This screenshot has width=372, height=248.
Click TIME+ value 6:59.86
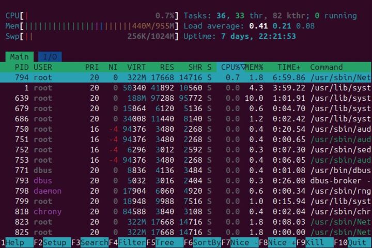click(289, 78)
